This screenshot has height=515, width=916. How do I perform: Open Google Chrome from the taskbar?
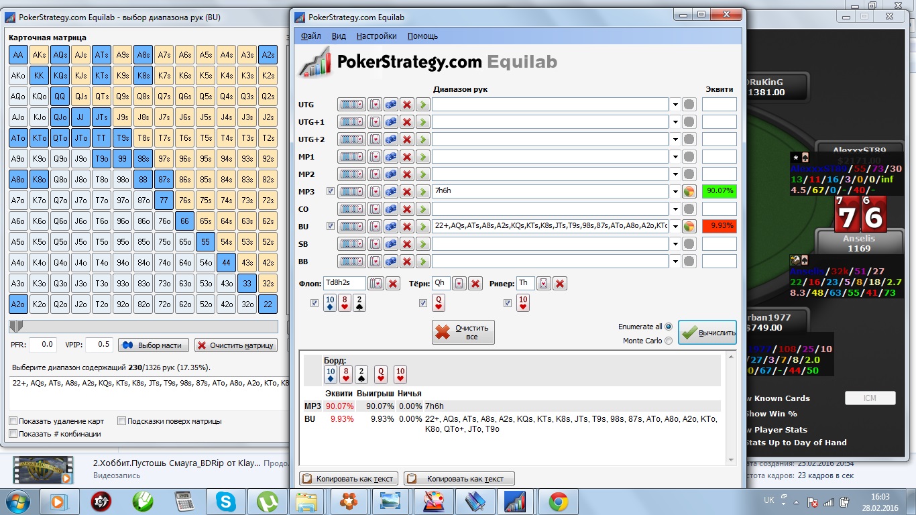558,502
